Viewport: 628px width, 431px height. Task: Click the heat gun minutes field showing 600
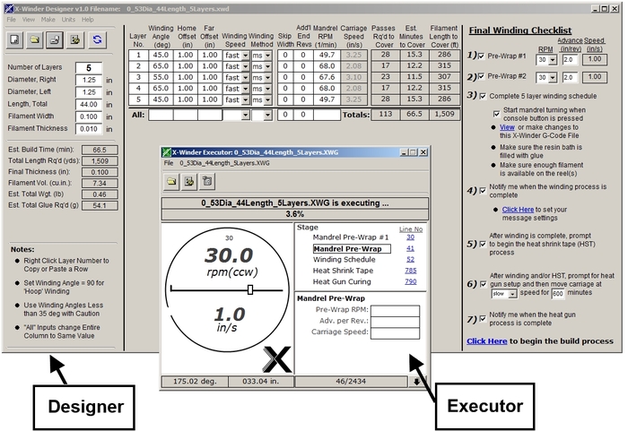coord(558,294)
